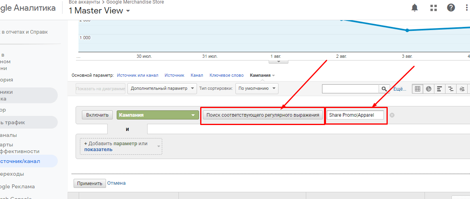Select Ключевое слово primary dimension
This screenshot has height=199, width=470.
(x=226, y=75)
